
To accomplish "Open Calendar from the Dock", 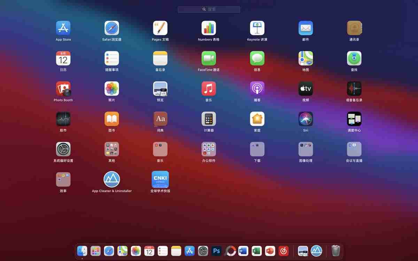I will [149, 251].
